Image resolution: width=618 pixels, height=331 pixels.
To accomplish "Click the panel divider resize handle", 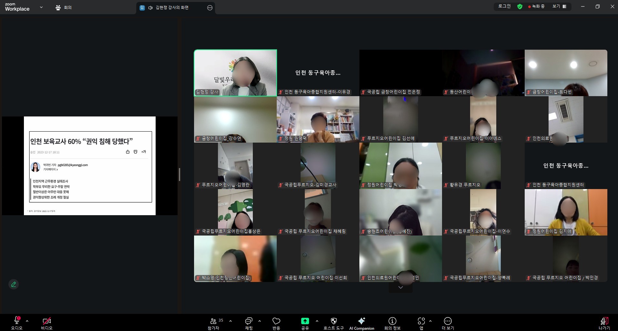I will tap(179, 175).
